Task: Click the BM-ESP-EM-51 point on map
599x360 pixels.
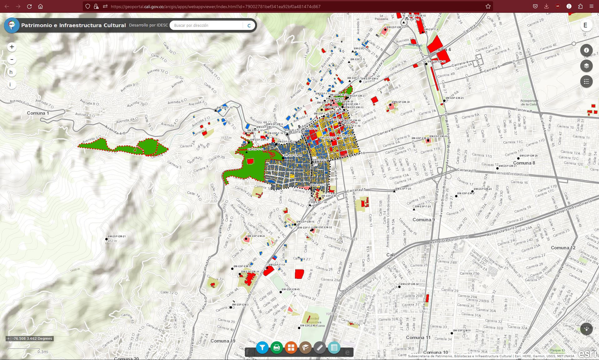Action: [x=452, y=333]
